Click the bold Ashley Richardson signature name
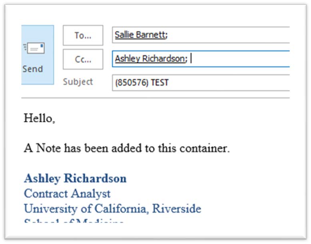The image size is (311, 244). (x=75, y=178)
